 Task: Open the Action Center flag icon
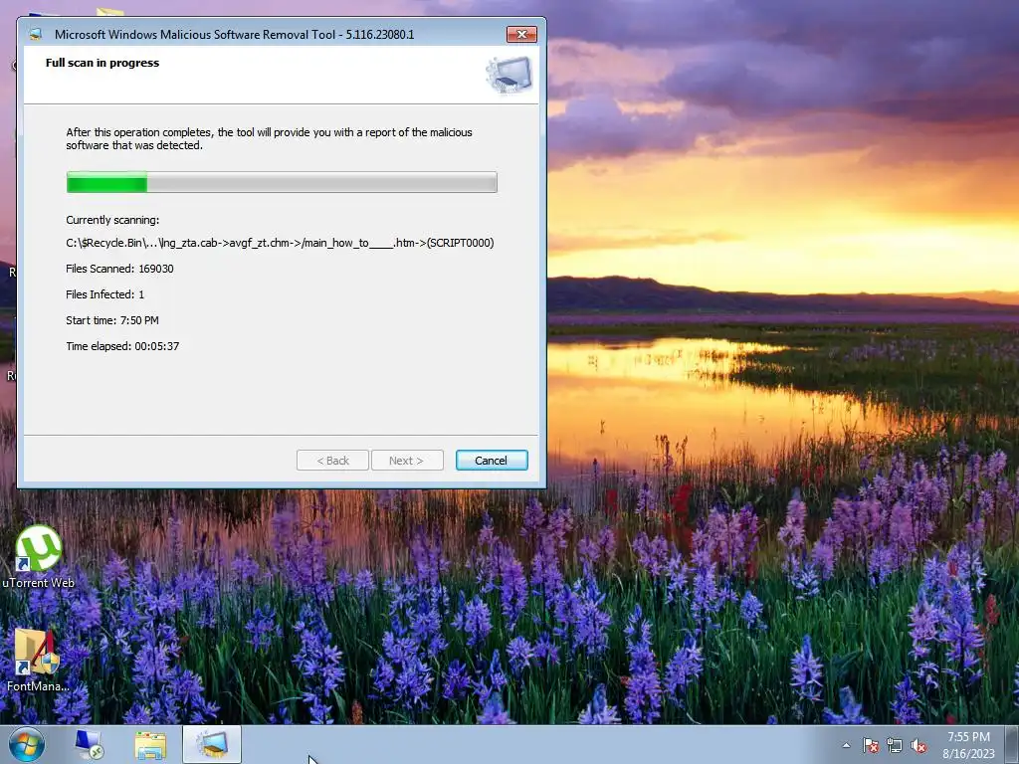871,745
